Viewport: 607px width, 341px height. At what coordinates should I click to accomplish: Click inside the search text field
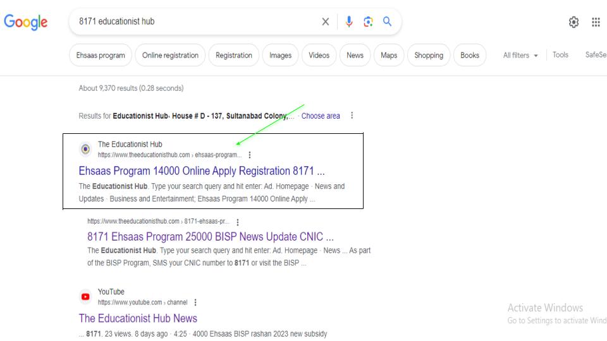190,22
